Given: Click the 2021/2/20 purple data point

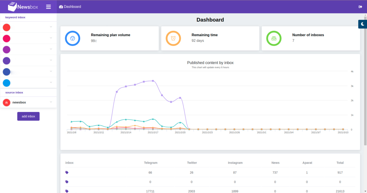Looking at the screenshot, I should pos(180,98).
